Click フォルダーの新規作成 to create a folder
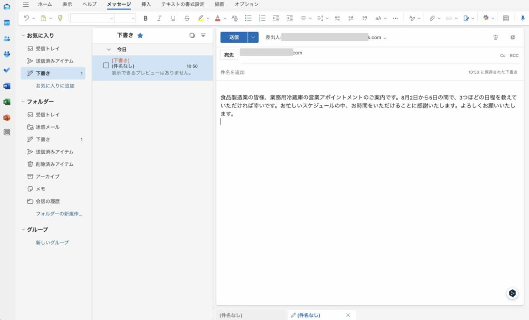Image resolution: width=529 pixels, height=320 pixels. pyautogui.click(x=58, y=213)
